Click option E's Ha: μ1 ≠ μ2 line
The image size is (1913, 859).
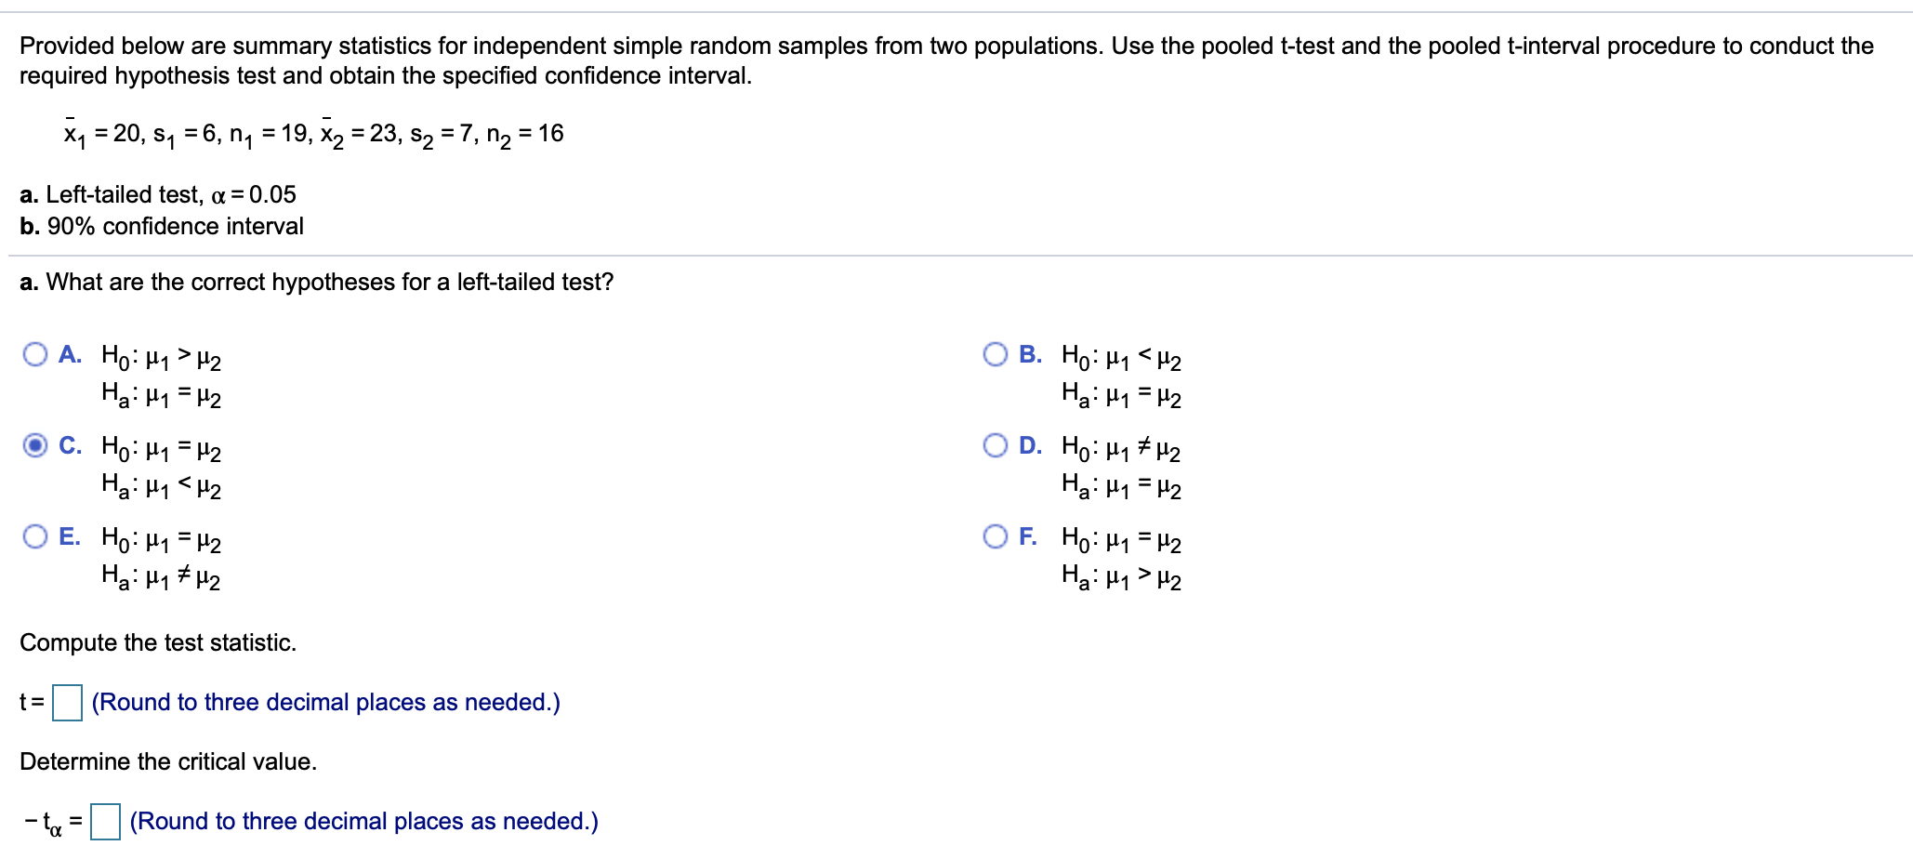click(x=161, y=577)
